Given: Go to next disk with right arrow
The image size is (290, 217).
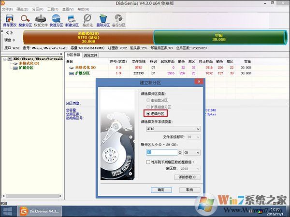Looking at the screenshot, I should pos(12,33).
